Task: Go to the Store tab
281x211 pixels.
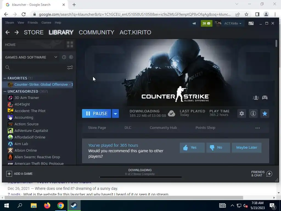Action: (34, 32)
